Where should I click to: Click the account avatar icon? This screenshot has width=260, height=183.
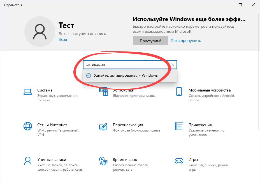point(40,32)
